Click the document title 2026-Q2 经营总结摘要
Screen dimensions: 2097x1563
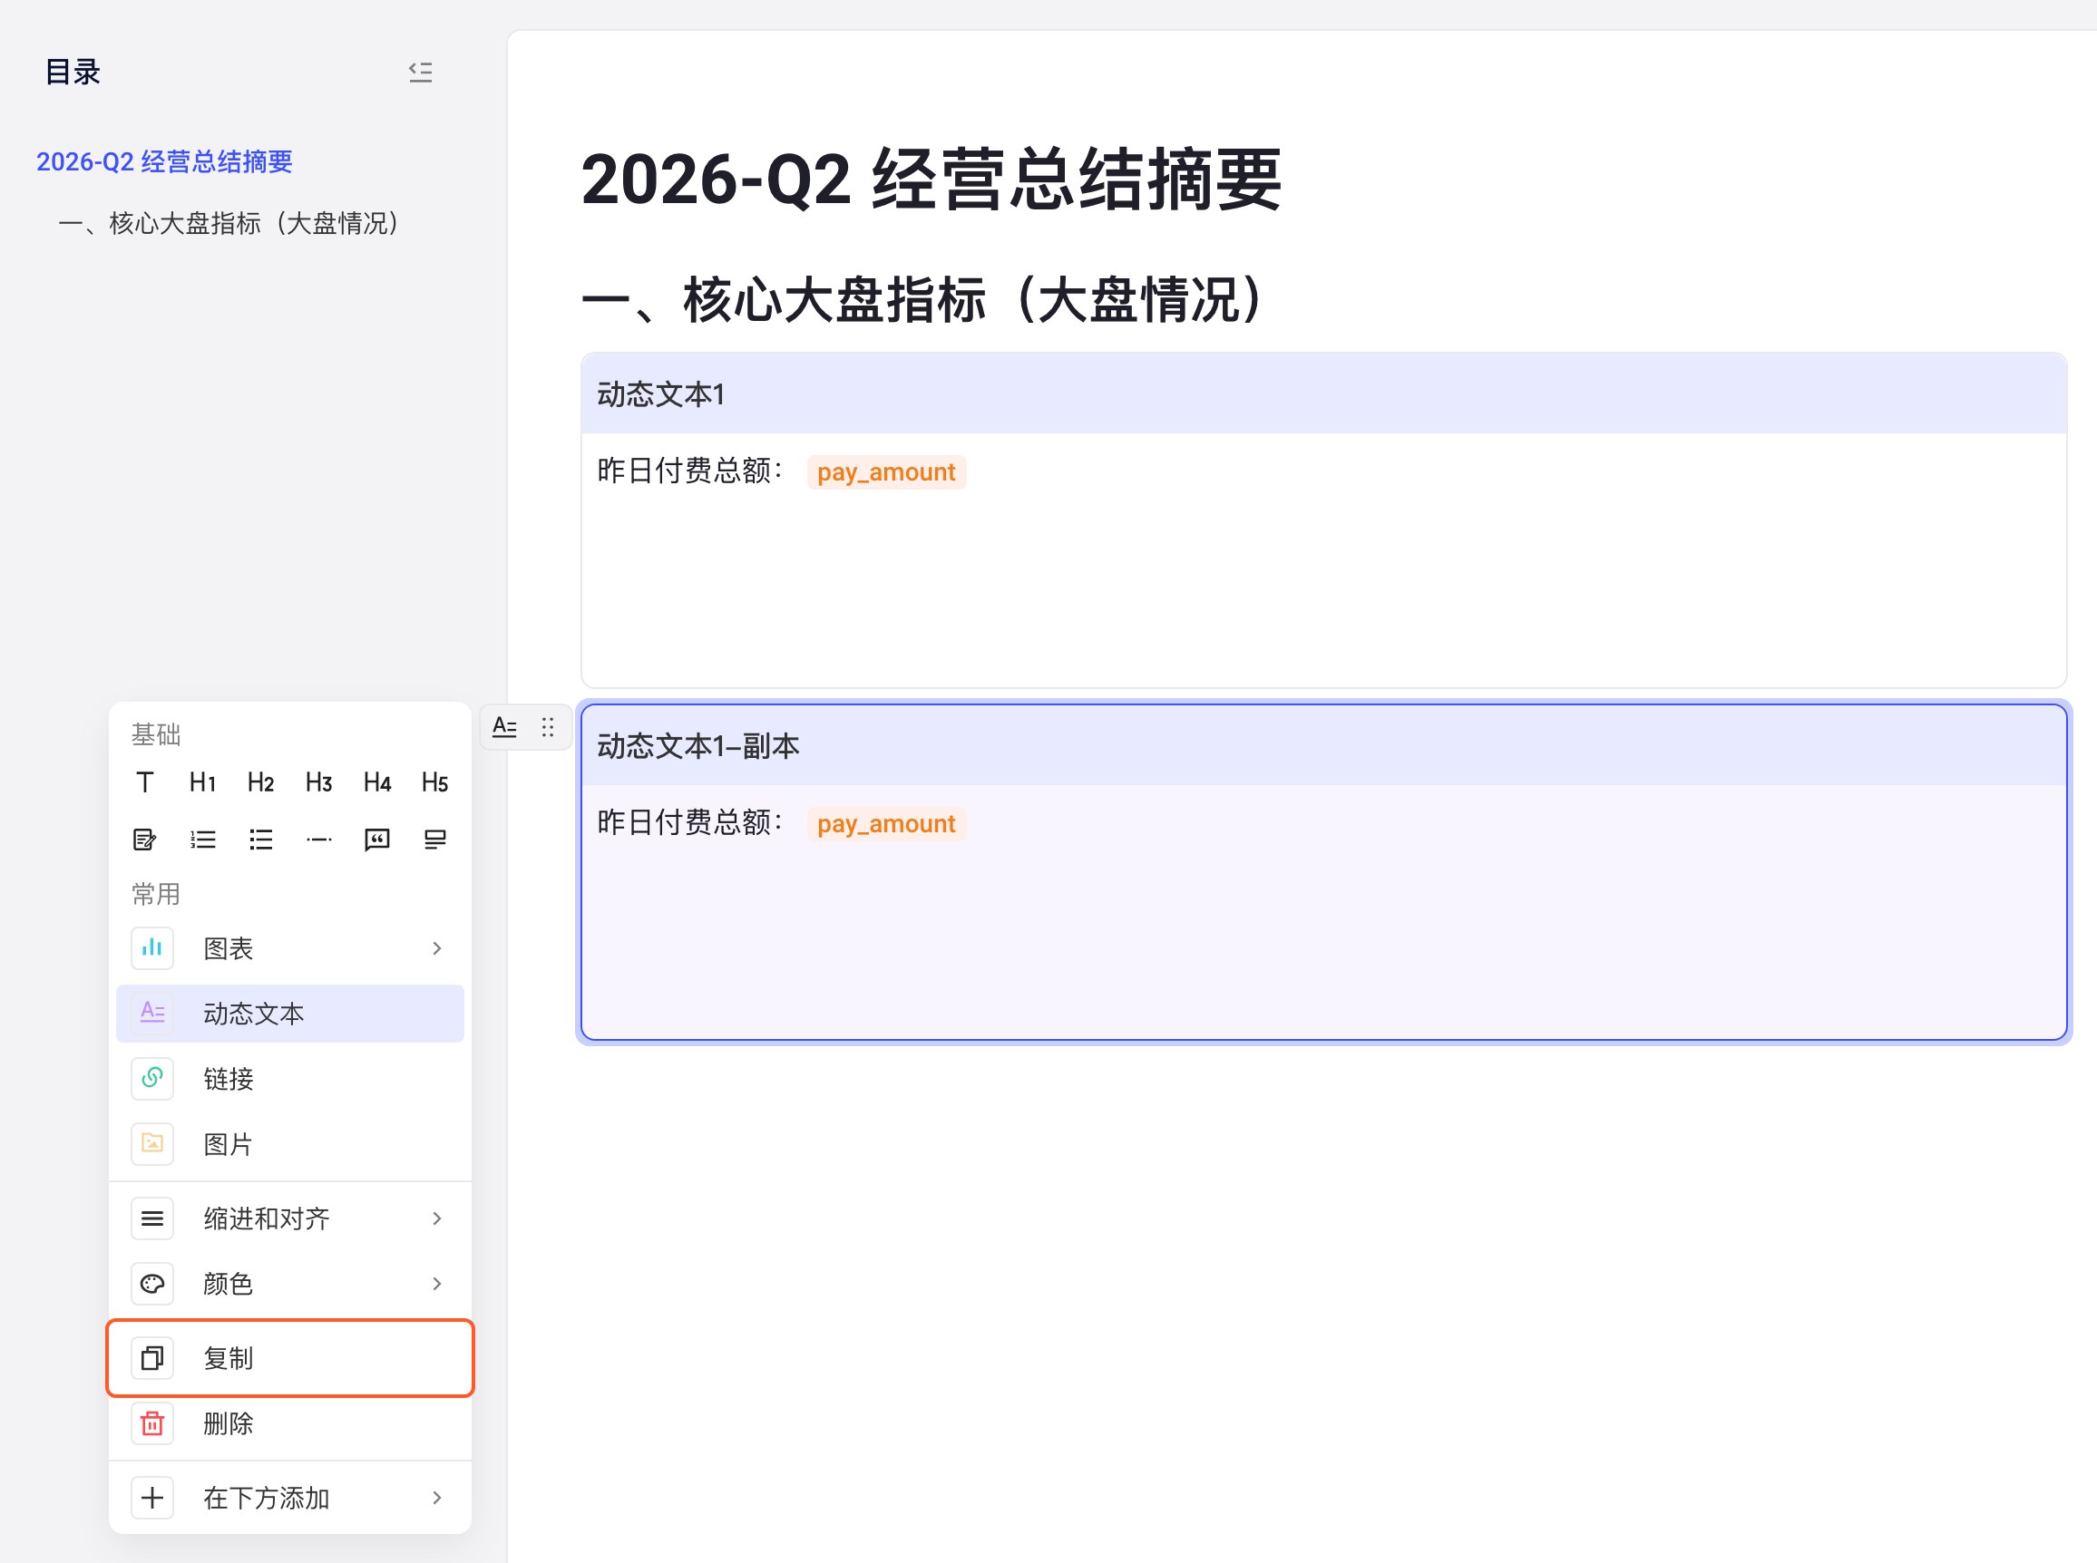[x=931, y=180]
